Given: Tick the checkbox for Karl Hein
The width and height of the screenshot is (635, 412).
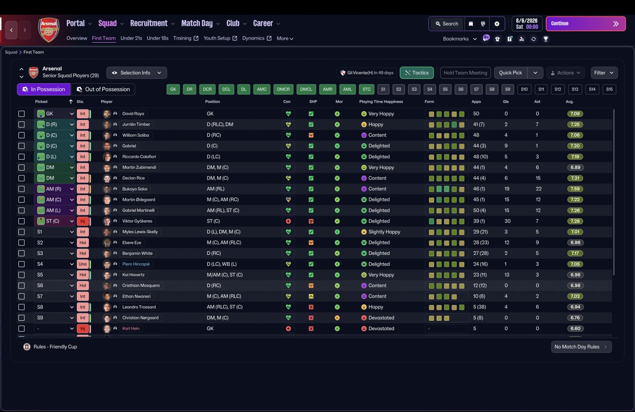Looking at the screenshot, I should tap(21, 329).
